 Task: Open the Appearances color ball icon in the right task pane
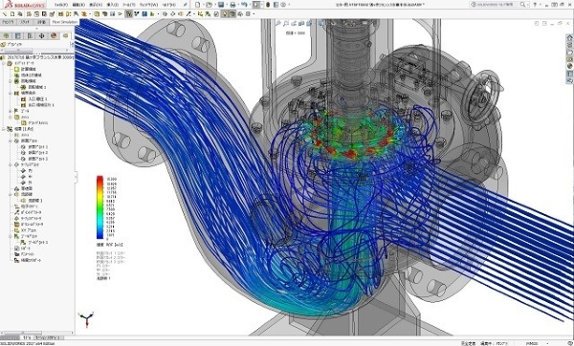569,67
